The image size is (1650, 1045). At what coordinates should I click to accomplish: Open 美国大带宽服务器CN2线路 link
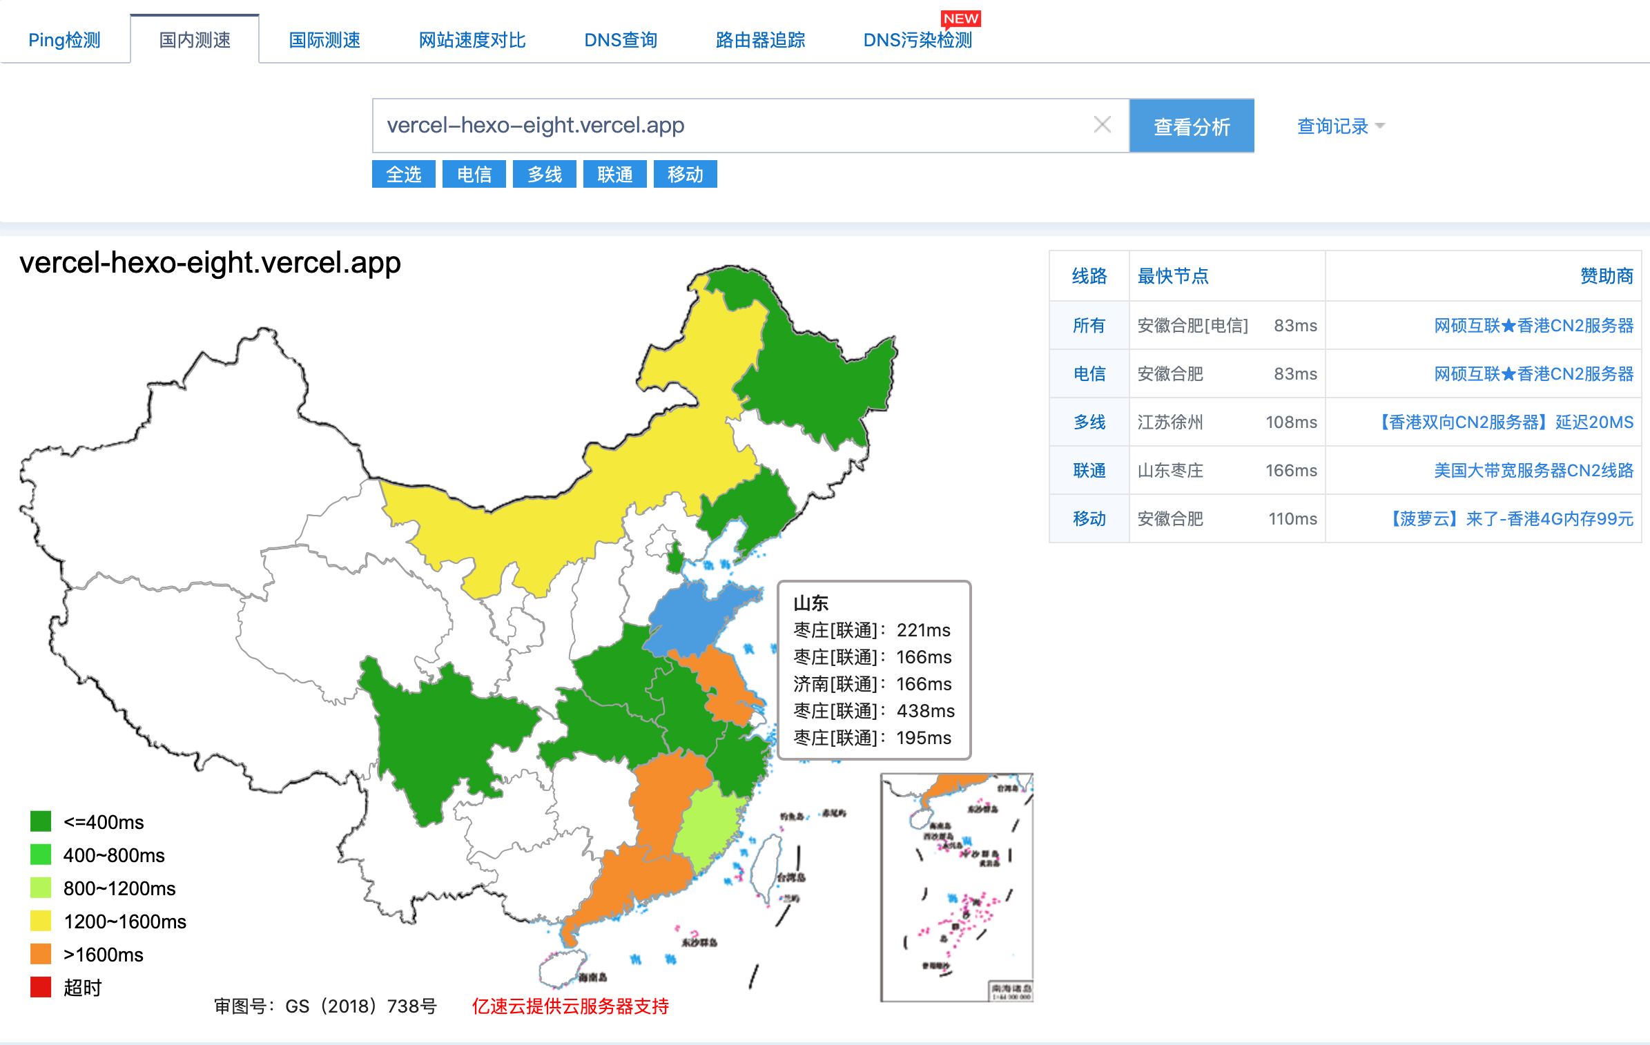[x=1533, y=470]
